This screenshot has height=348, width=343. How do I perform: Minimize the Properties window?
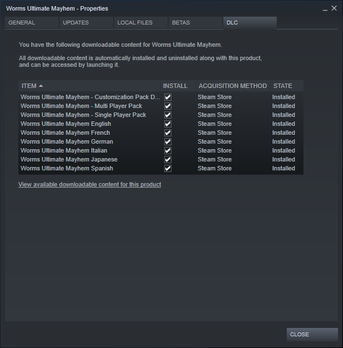[325, 9]
